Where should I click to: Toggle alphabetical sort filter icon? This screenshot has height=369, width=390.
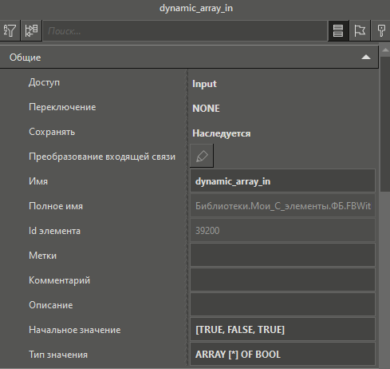10,31
